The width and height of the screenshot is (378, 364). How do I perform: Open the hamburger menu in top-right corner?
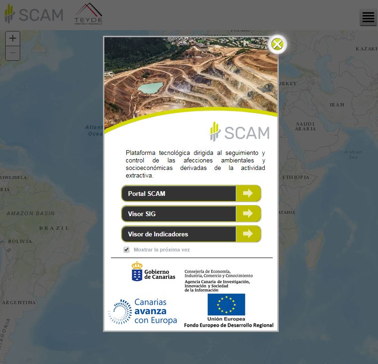pos(368,17)
